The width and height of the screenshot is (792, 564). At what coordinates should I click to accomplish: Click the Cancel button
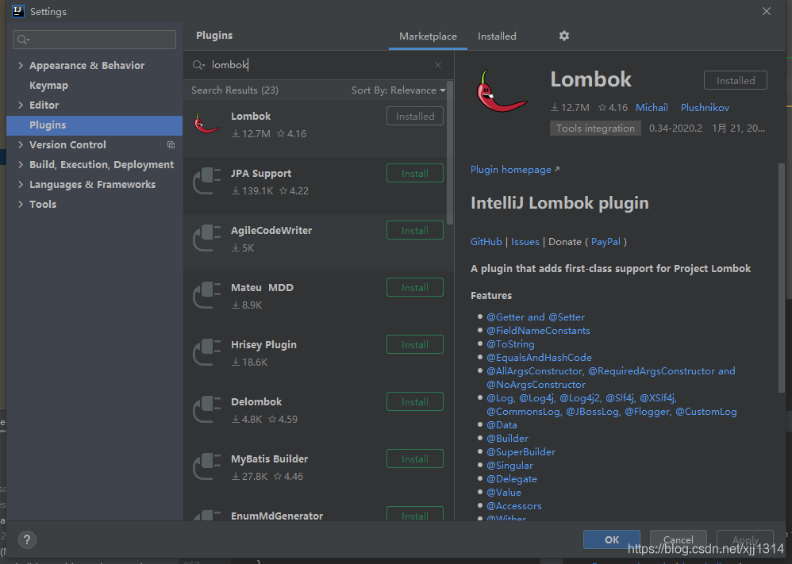[678, 539]
